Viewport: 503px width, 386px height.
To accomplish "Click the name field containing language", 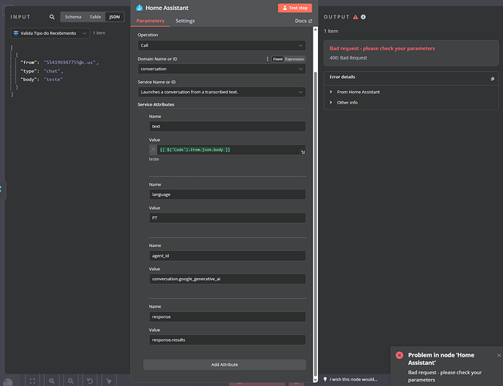I will click(228, 195).
